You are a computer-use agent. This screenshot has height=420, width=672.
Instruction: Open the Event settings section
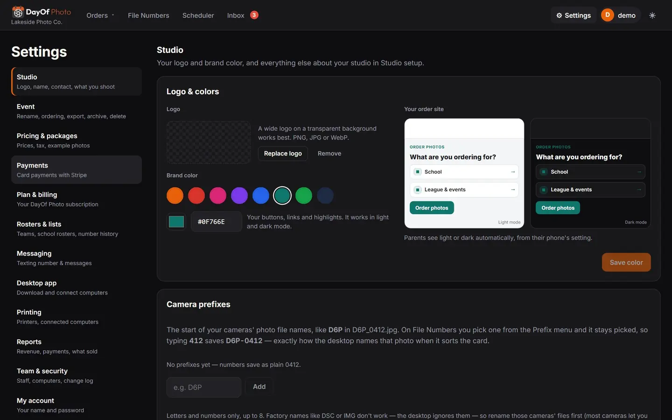coord(77,111)
